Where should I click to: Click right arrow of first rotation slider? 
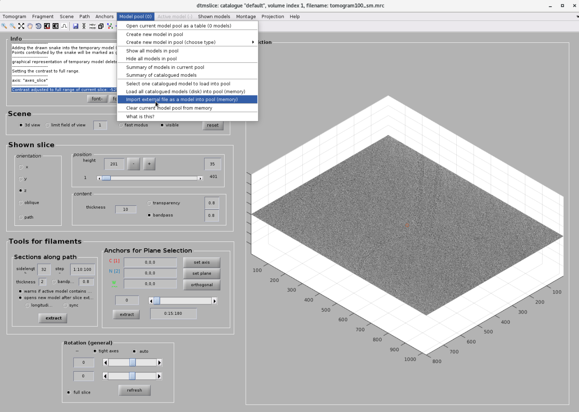pyautogui.click(x=159, y=363)
